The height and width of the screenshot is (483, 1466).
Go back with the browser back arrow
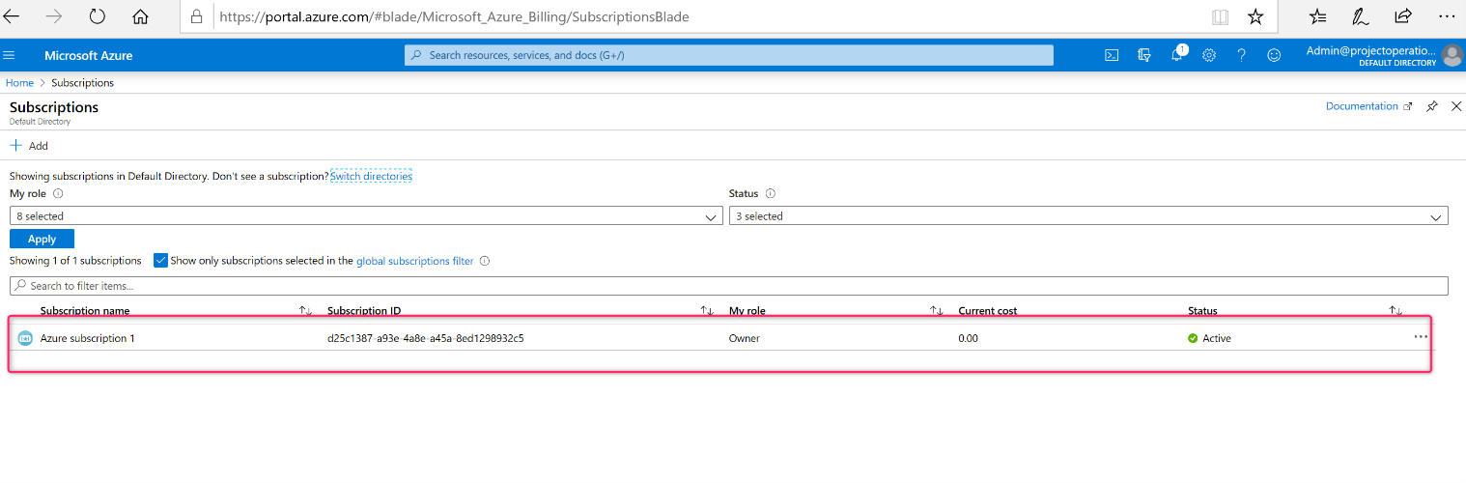[12, 16]
